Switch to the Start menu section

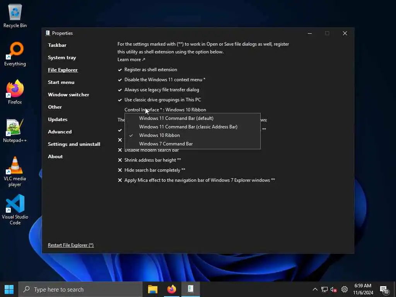coord(61,82)
